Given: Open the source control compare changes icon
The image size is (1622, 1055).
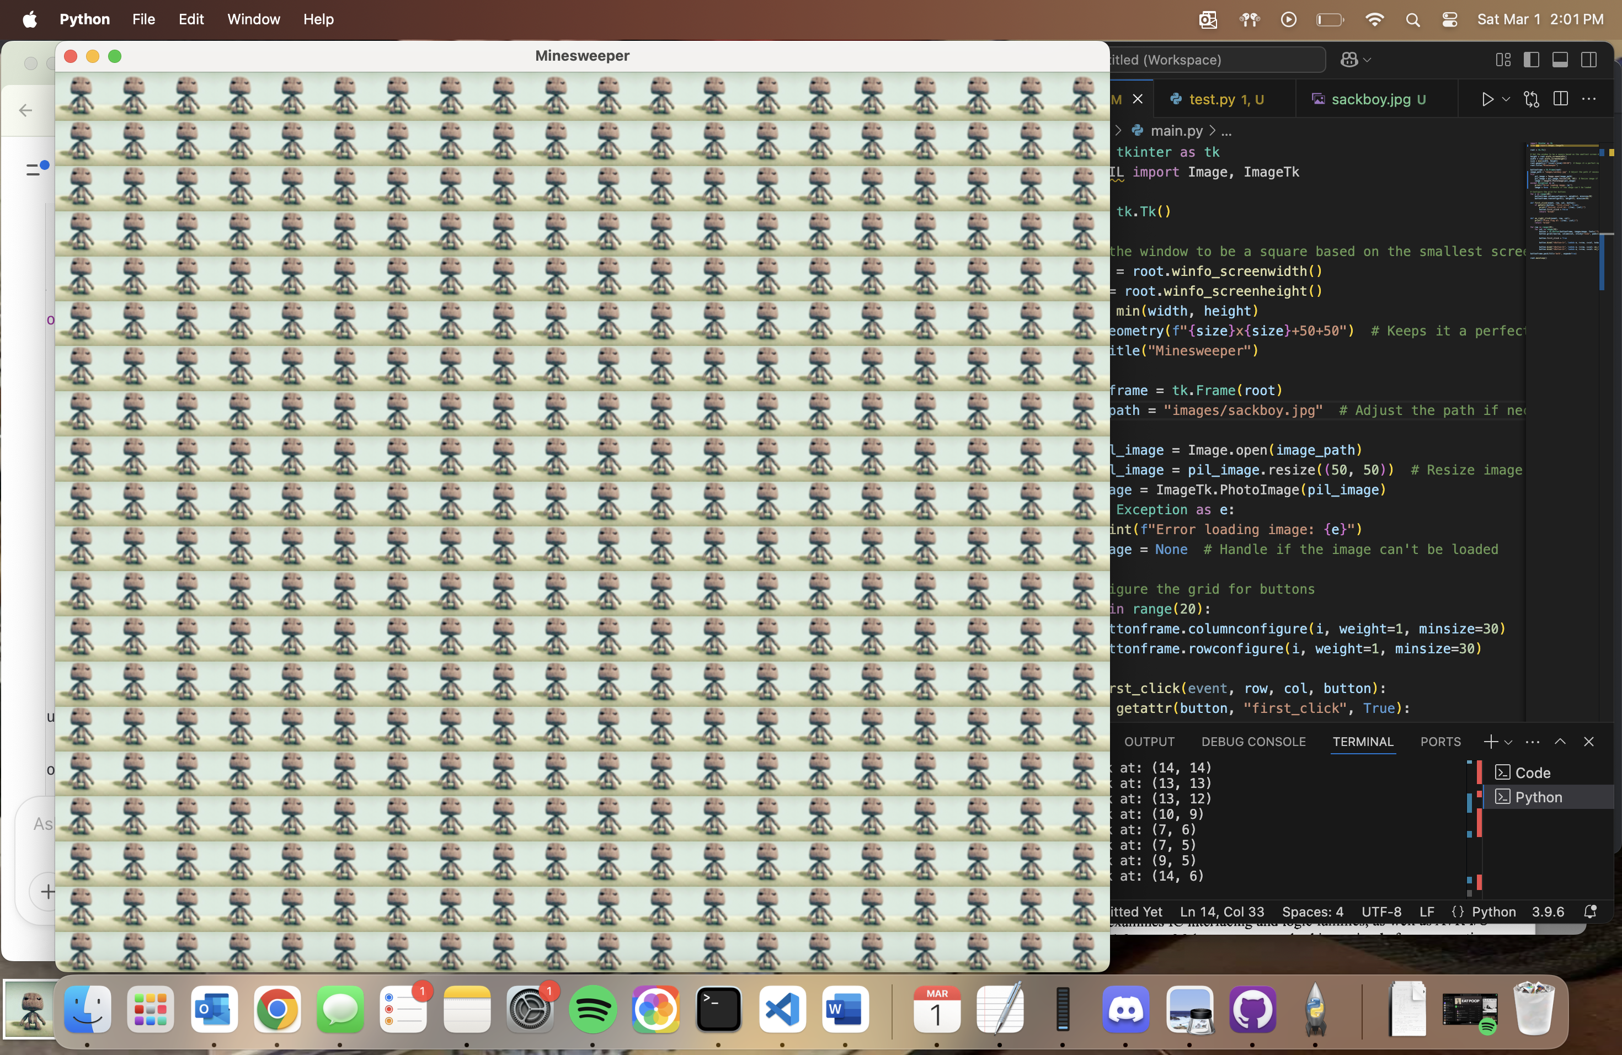Looking at the screenshot, I should point(1532,99).
